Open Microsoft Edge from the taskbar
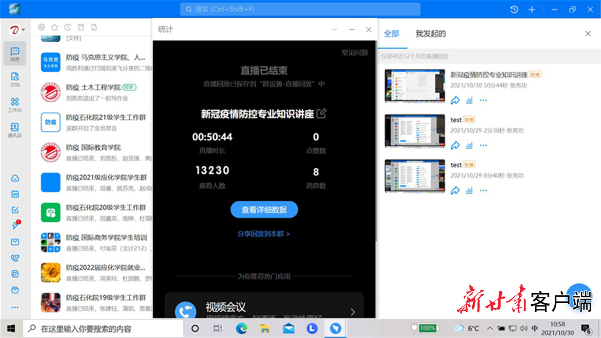601x338 pixels. [242, 329]
